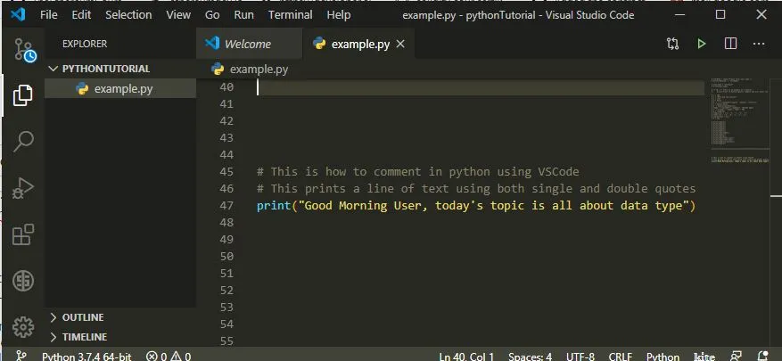Open the editor More Actions ellipsis
This screenshot has width=782, height=361.
759,44
